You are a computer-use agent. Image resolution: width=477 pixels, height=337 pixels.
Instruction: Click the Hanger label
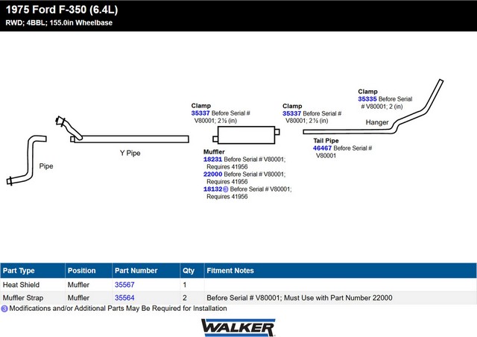click(x=377, y=122)
